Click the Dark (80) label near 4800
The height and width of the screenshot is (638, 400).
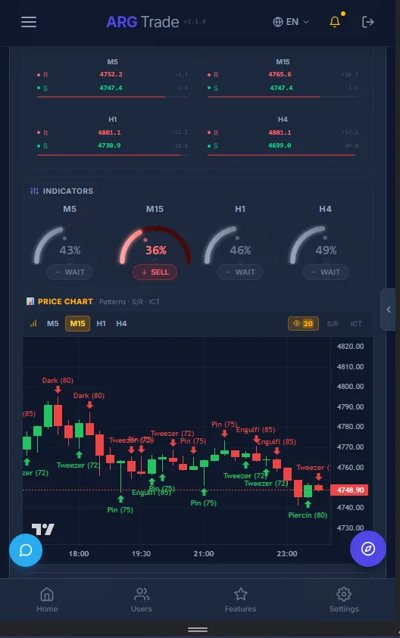[58, 381]
